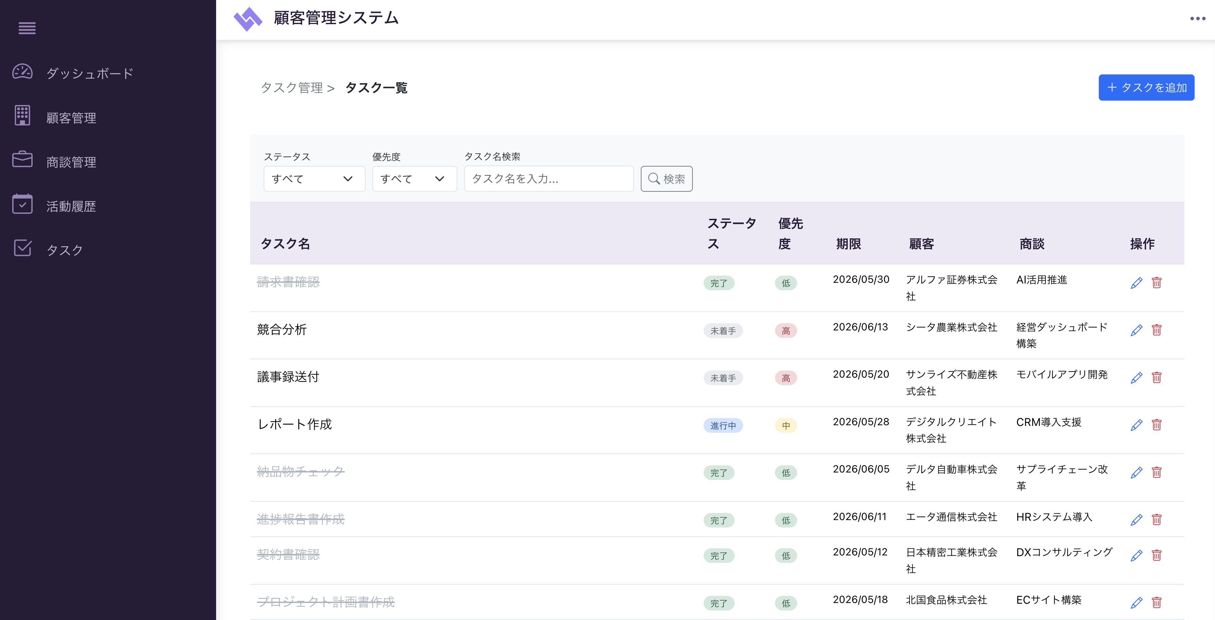Click customer シータ農業株式会社
The image size is (1215, 620).
pyautogui.click(x=951, y=327)
